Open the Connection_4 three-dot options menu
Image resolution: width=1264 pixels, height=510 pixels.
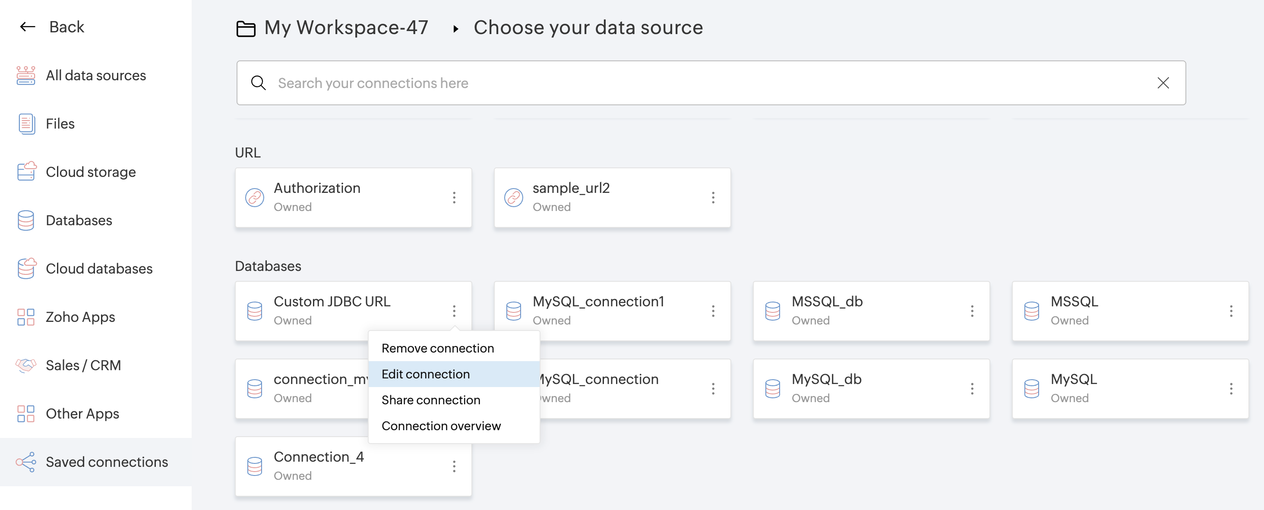tap(454, 466)
